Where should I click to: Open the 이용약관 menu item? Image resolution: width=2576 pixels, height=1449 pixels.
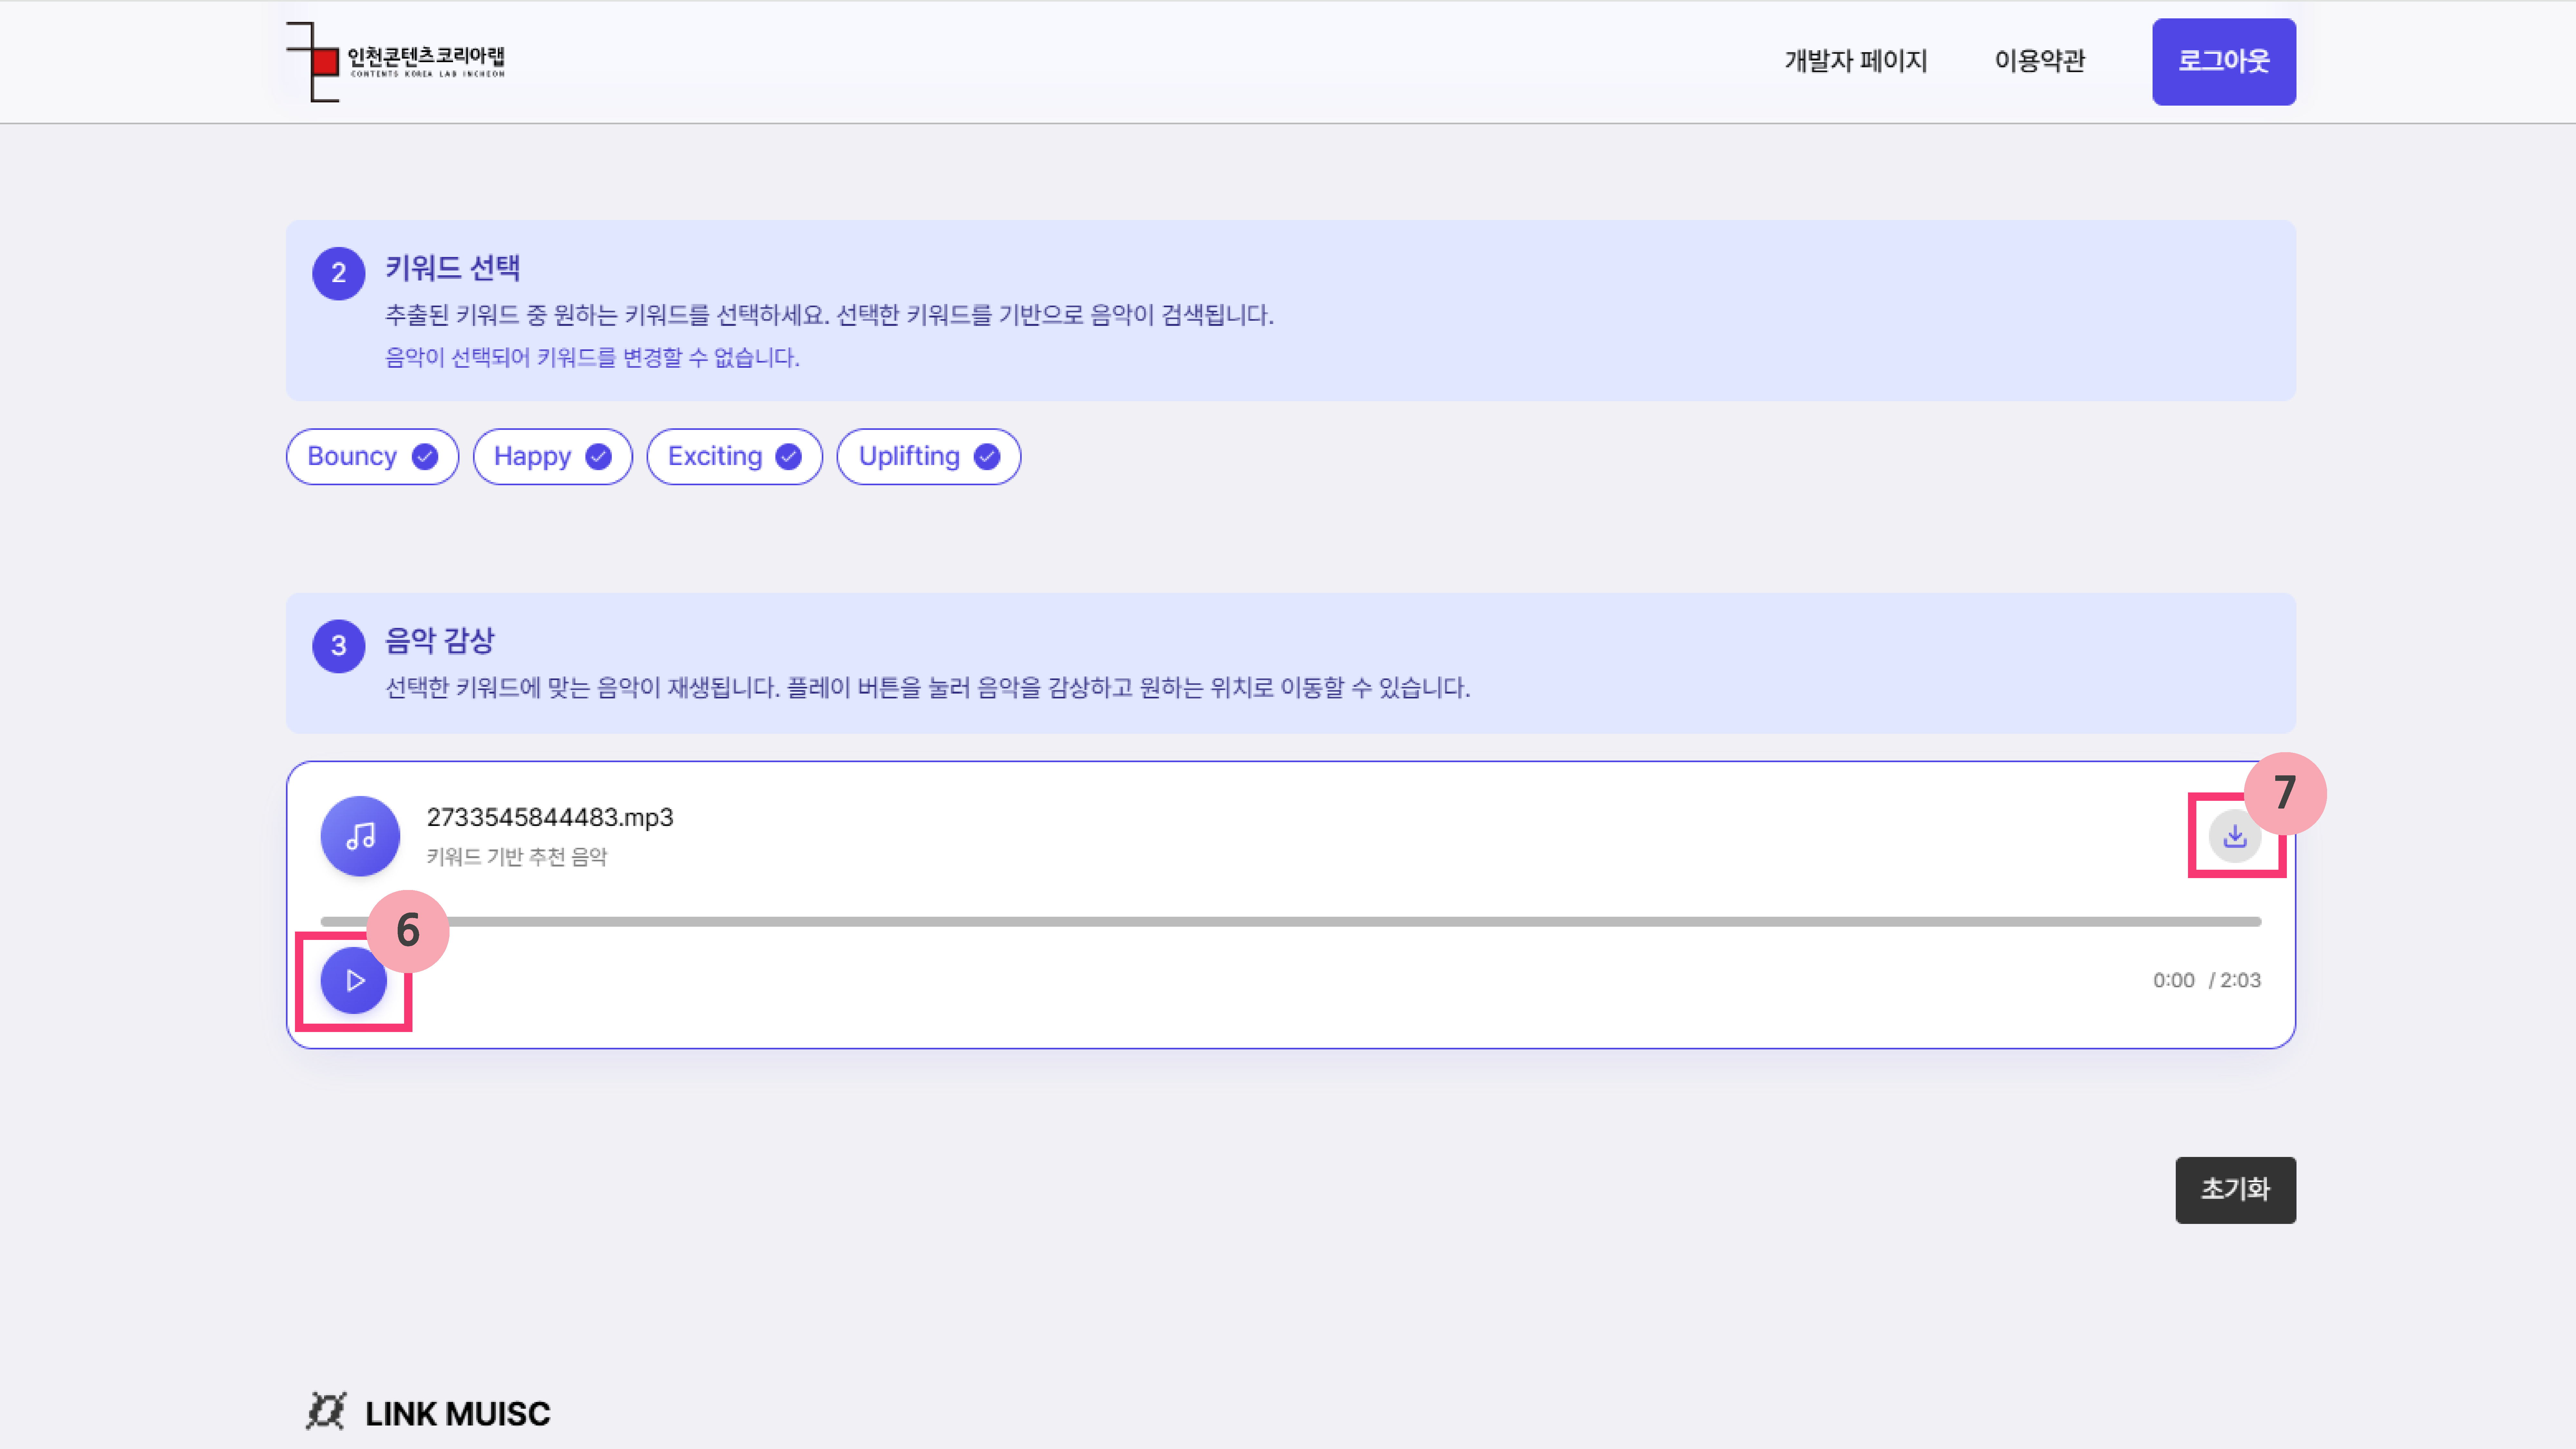pyautogui.click(x=2040, y=61)
